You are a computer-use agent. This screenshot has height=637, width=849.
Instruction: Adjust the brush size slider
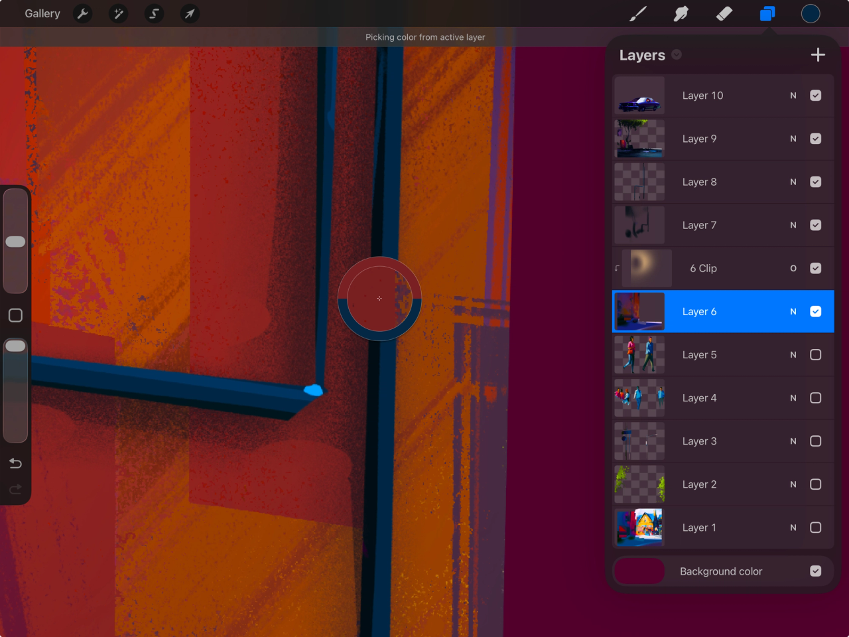(15, 241)
